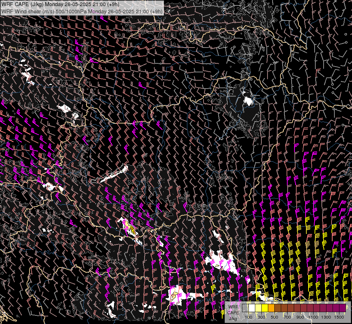Choose the orange 400–500 CAPE legend swatch
Image resolution: width=352 pixels, height=324 pixels.
pos(271,308)
